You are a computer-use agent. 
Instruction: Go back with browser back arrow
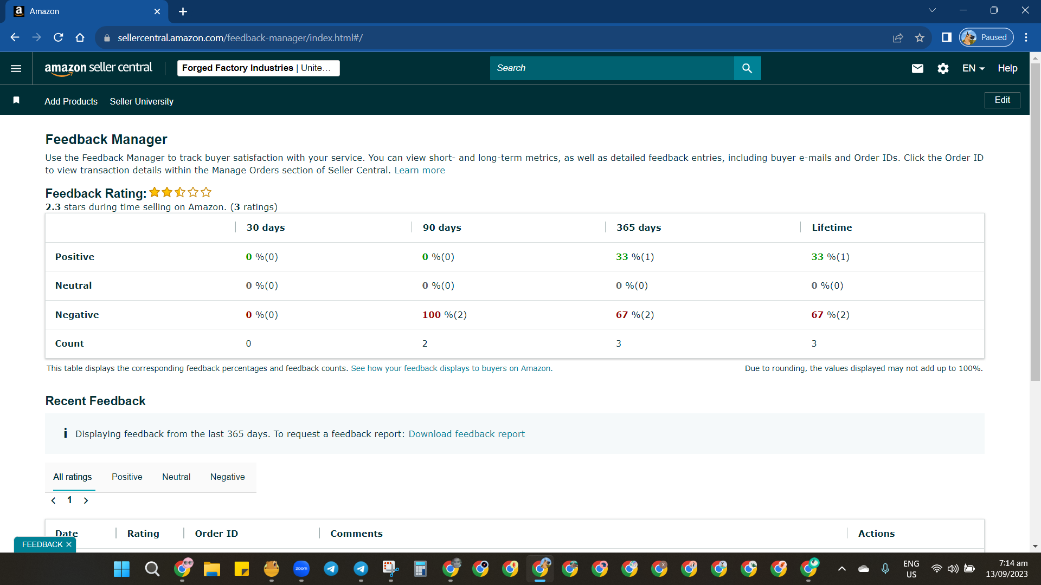pyautogui.click(x=15, y=37)
